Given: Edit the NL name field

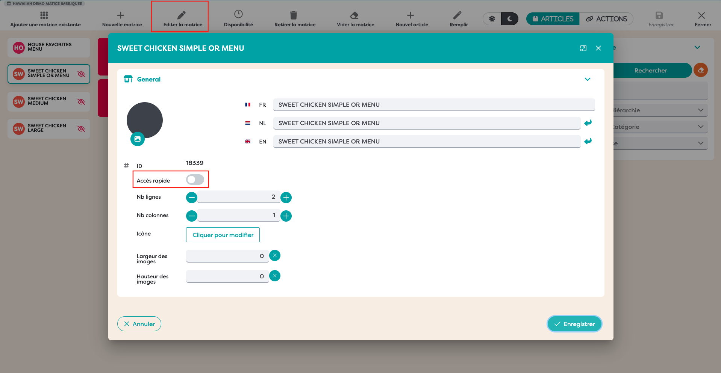Looking at the screenshot, I should point(427,123).
